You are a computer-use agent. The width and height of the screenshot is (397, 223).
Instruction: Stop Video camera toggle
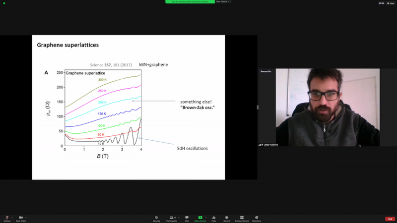tap(21, 218)
